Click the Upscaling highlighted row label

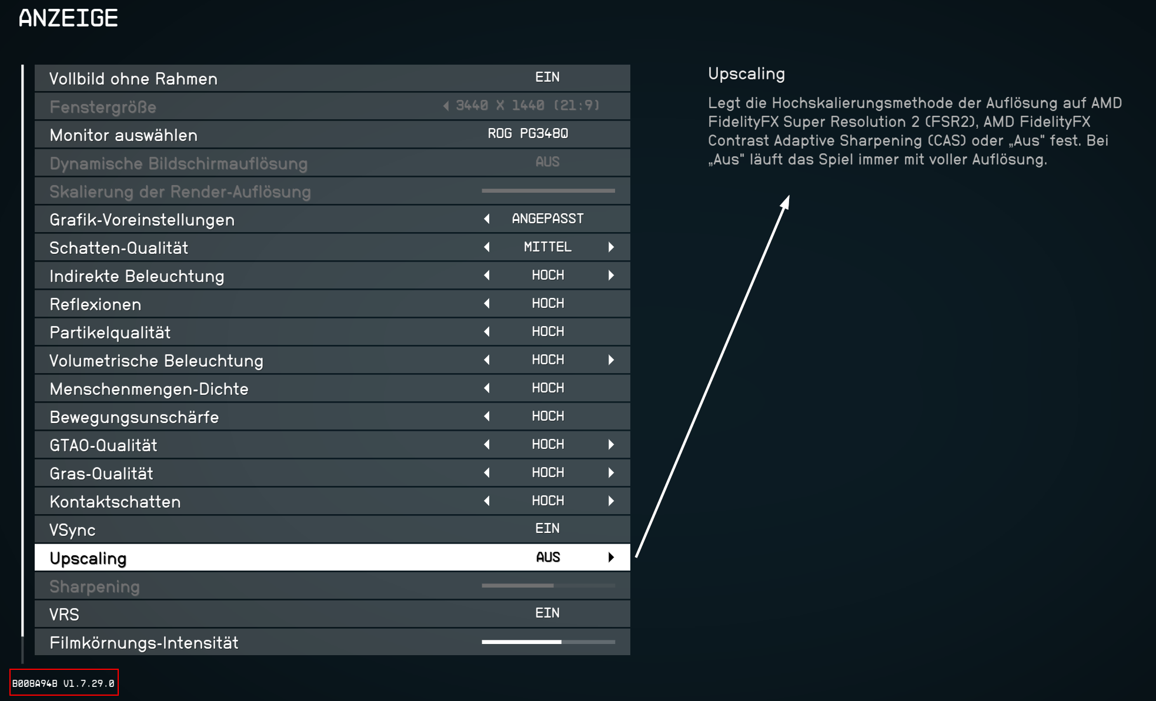tap(88, 558)
